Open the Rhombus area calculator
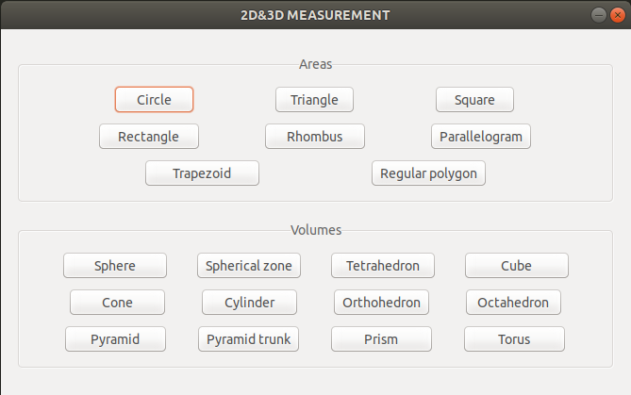 315,137
